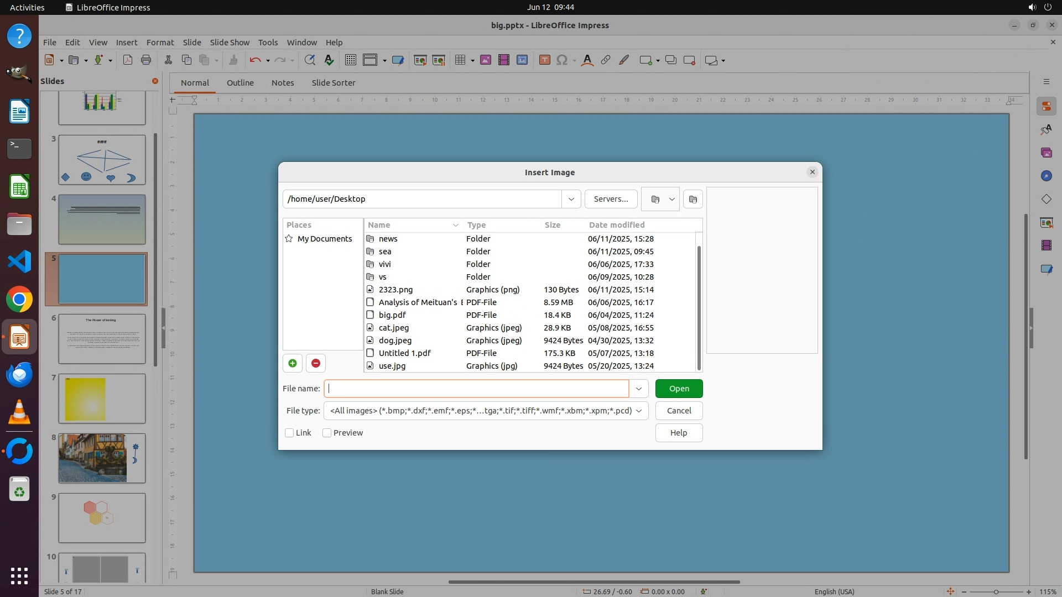Open Thunderbird from the dock

[19, 375]
